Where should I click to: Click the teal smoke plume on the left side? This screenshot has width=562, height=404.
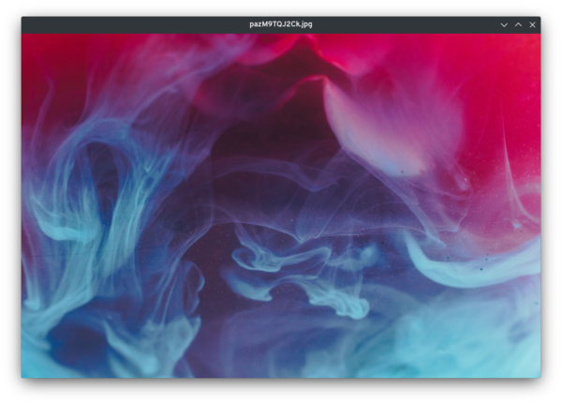tap(84, 216)
